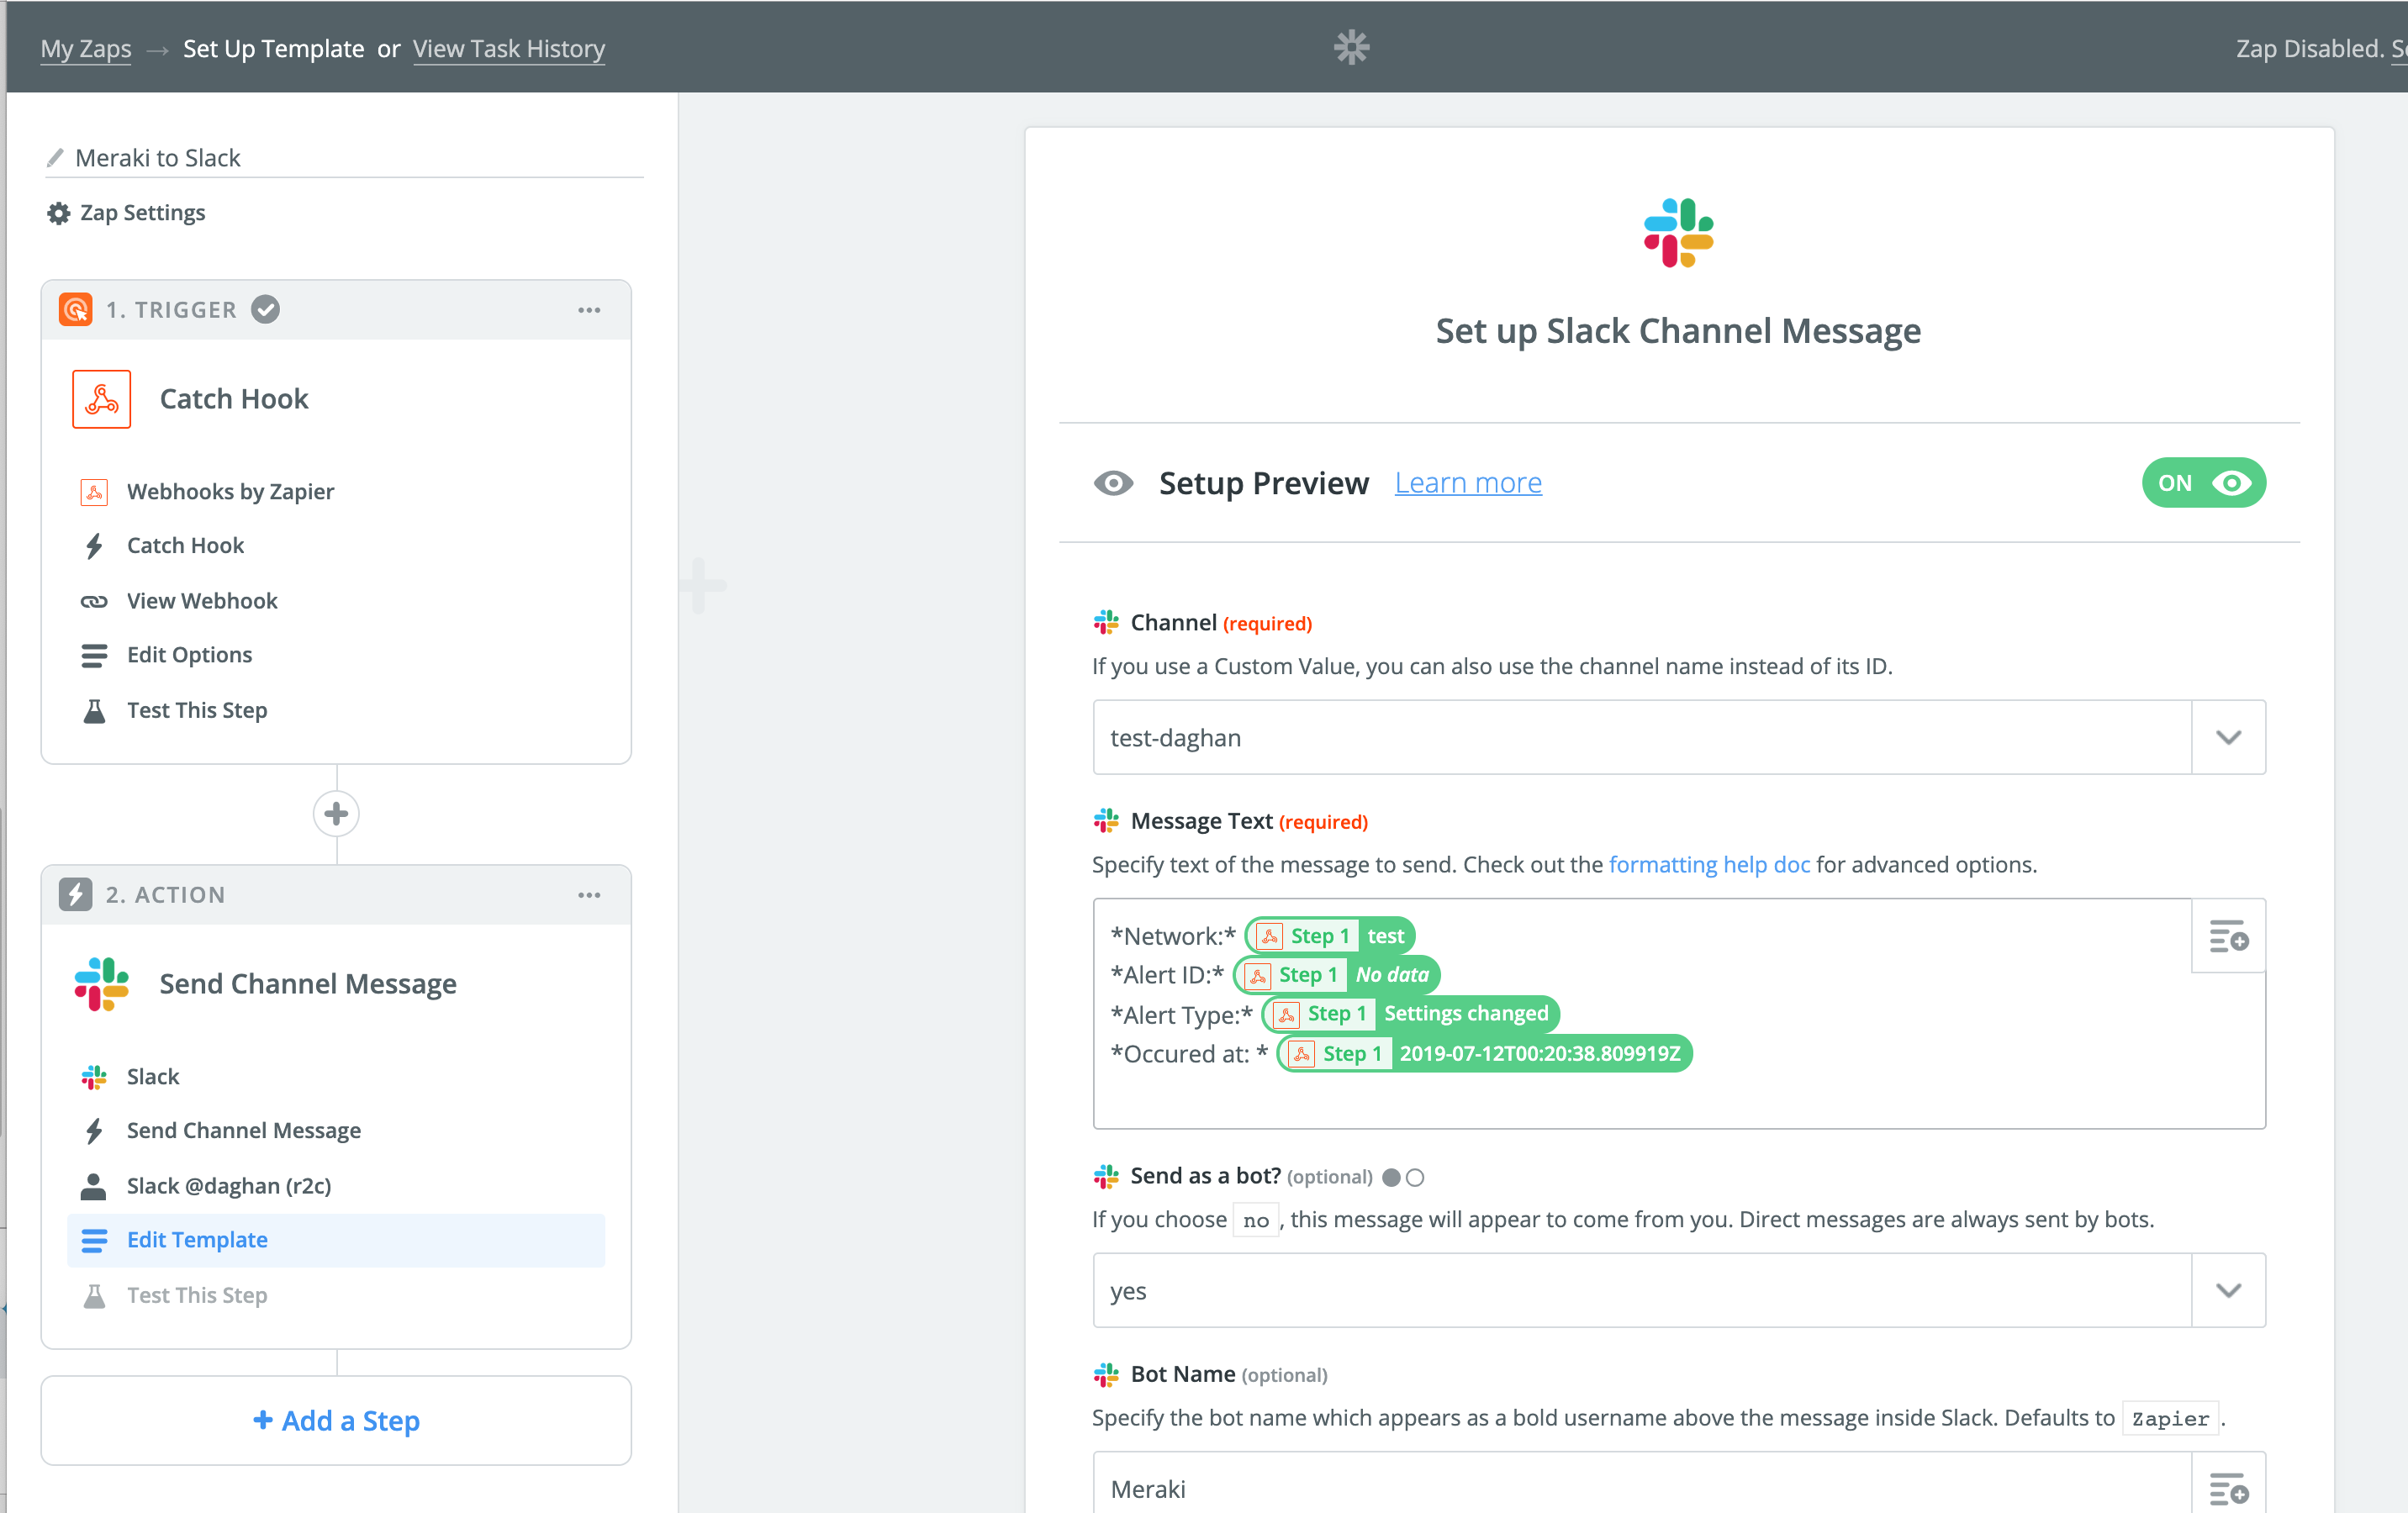Click the Zapier logo in the top bar
Image resolution: width=2408 pixels, height=1513 pixels.
1352,46
